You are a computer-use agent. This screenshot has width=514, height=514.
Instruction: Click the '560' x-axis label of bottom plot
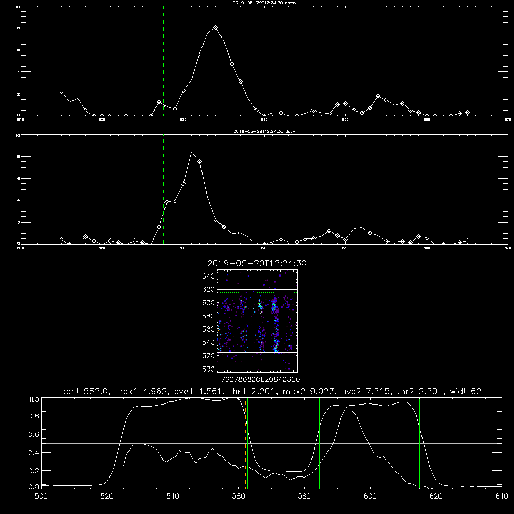coord(238,497)
